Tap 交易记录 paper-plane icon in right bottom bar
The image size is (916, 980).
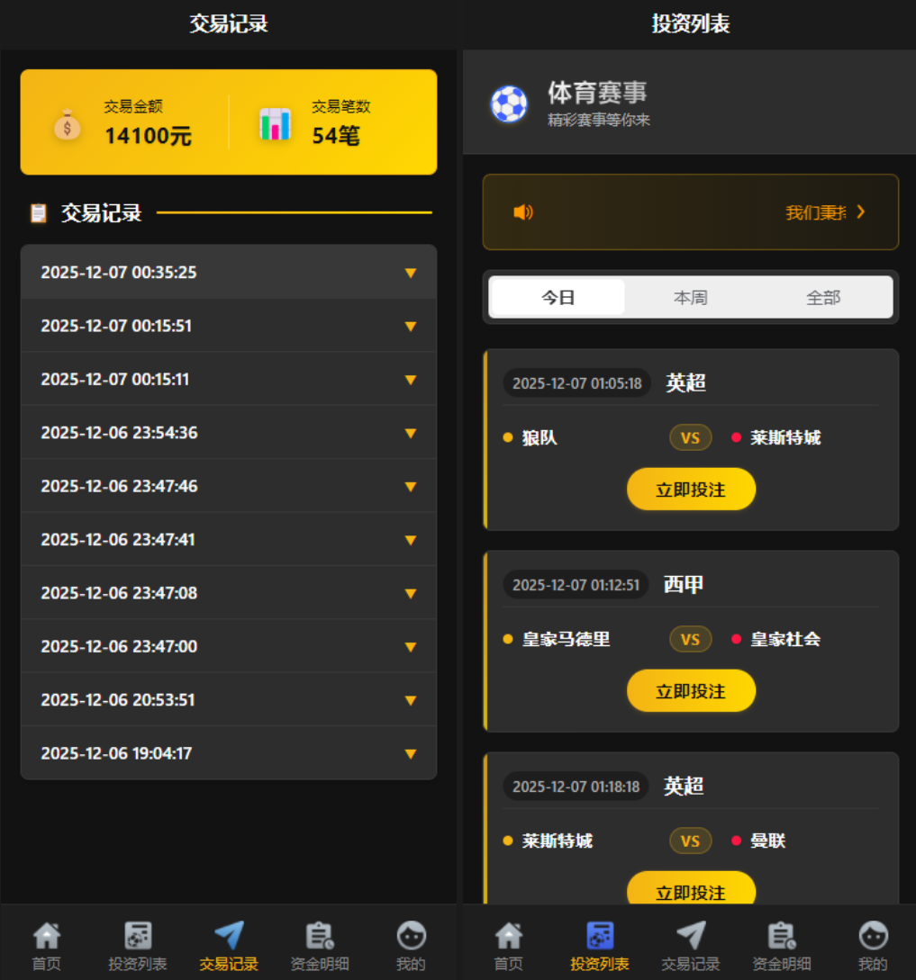click(691, 936)
